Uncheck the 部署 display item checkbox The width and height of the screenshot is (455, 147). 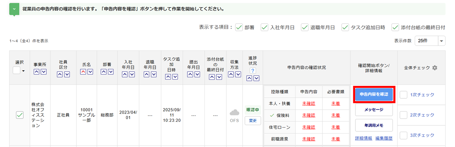239,27
